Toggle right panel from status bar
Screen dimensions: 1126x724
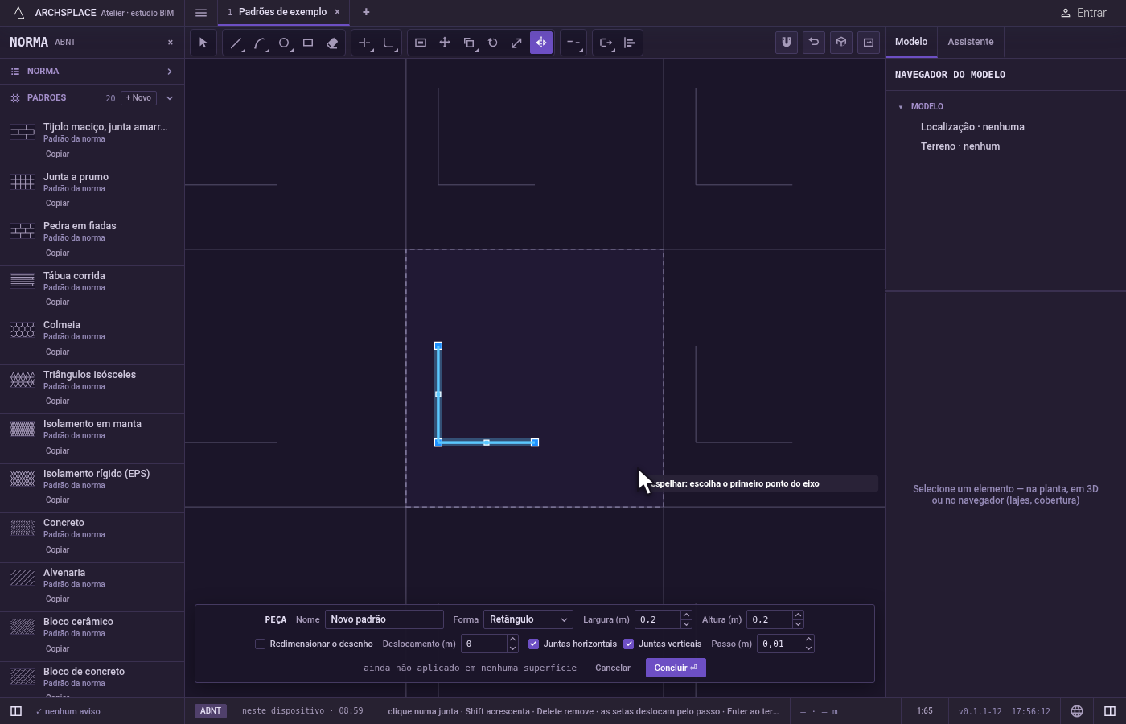1110,711
